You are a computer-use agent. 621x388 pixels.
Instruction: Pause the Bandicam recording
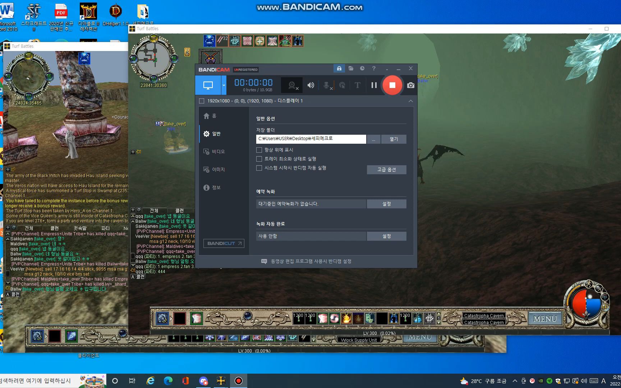click(x=374, y=85)
